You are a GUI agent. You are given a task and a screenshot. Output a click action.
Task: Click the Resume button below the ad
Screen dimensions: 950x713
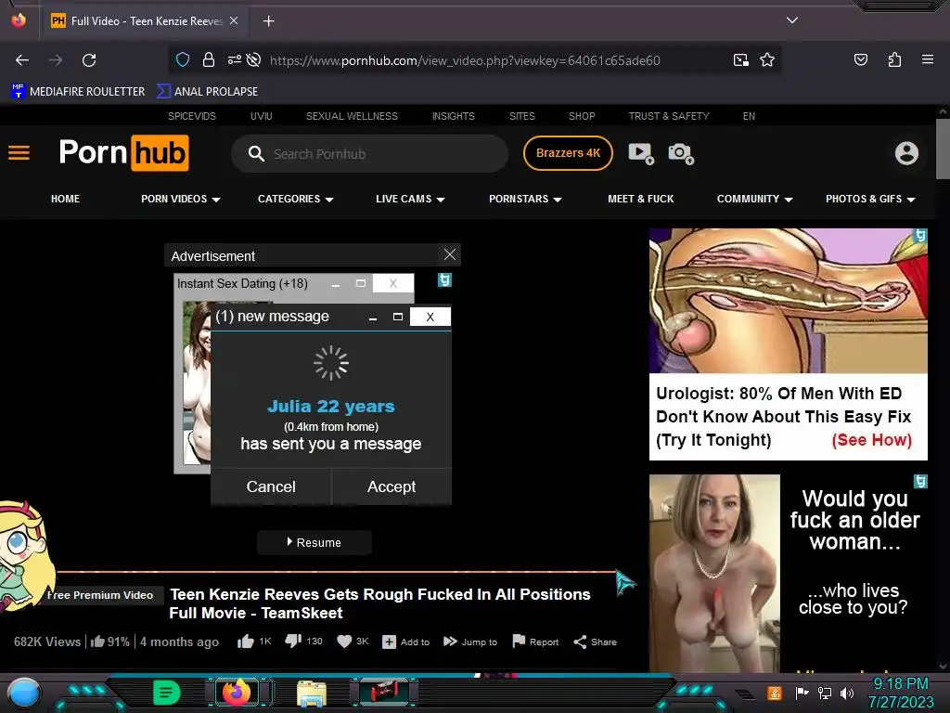[314, 542]
